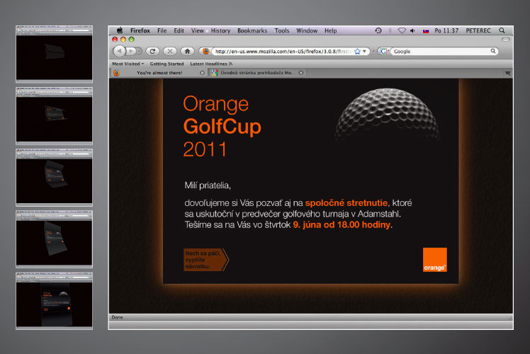Open the Window menu

point(307,30)
